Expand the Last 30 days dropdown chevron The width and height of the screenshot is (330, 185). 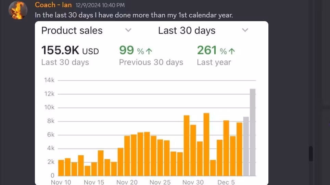tap(245, 30)
